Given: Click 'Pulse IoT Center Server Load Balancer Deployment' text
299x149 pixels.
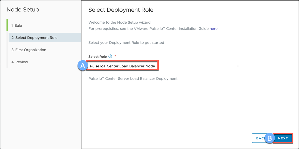Looking at the screenshot, I should click(133, 79).
